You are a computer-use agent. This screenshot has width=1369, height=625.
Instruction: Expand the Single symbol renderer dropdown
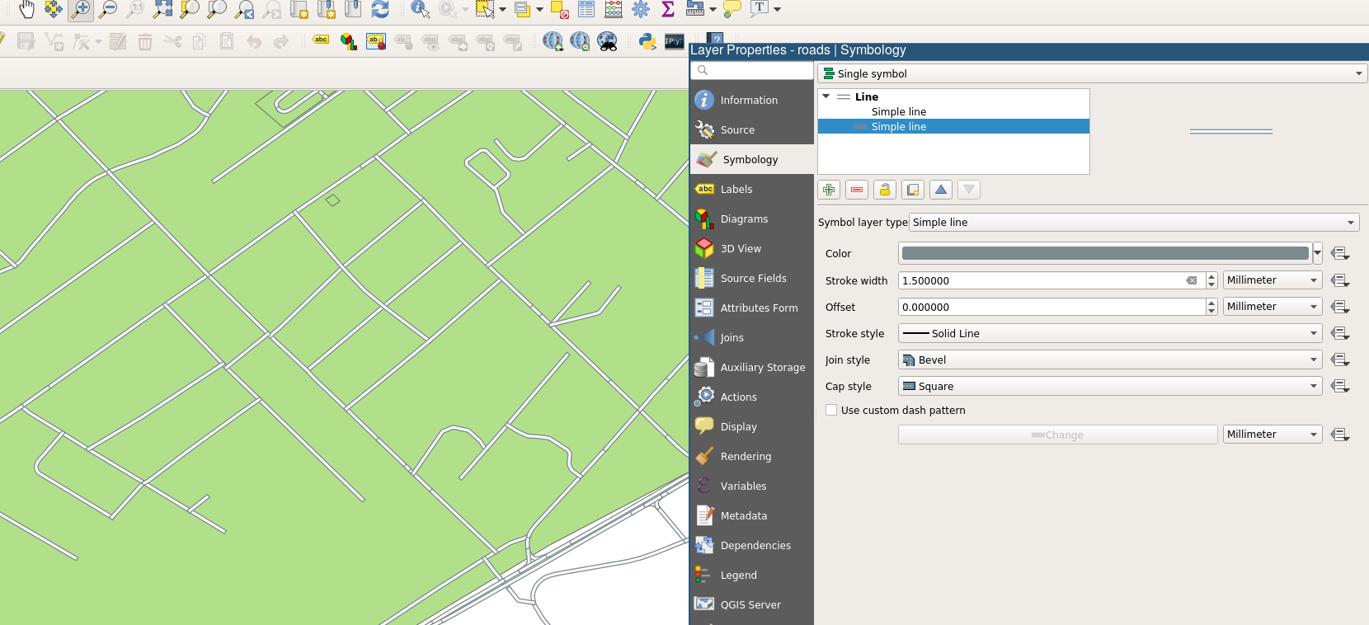[x=1092, y=73]
